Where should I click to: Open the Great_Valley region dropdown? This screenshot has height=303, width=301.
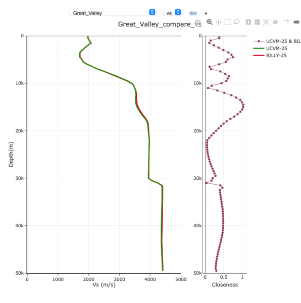click(113, 12)
